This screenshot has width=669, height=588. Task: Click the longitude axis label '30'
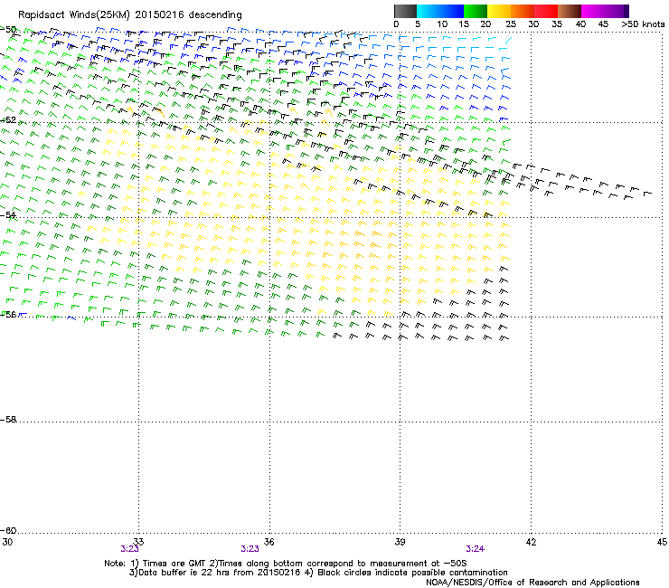[7, 542]
